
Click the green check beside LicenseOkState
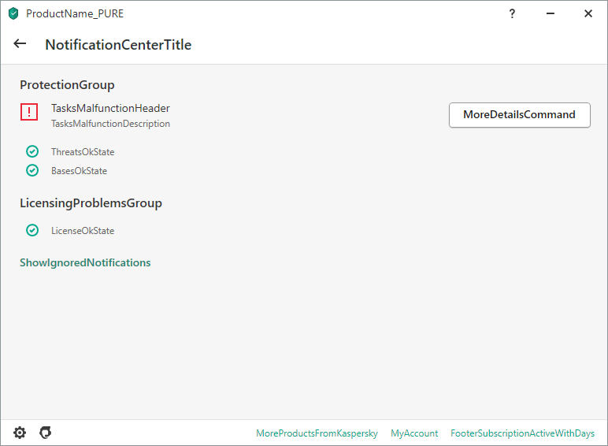32,230
